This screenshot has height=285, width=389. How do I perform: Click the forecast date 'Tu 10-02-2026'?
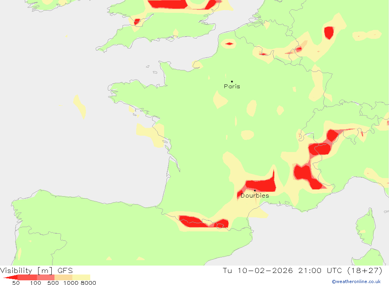pos(258,271)
